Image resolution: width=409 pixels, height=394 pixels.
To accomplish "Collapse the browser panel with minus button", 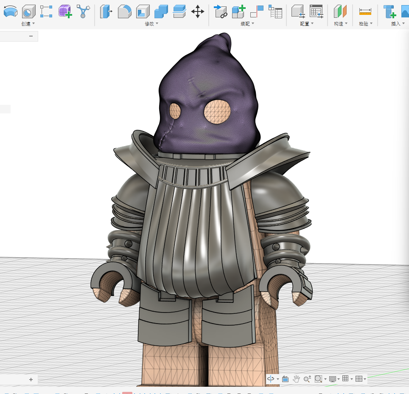I will [31, 36].
